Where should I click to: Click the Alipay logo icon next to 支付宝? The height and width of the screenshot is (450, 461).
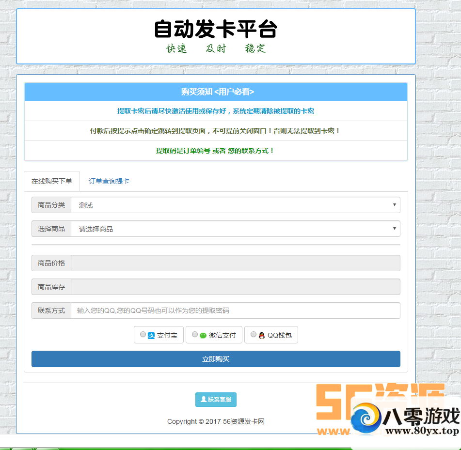coord(151,334)
